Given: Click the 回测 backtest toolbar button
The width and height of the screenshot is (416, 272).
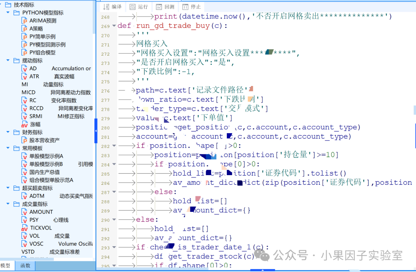Looking at the screenshot, I should [x=165, y=7].
